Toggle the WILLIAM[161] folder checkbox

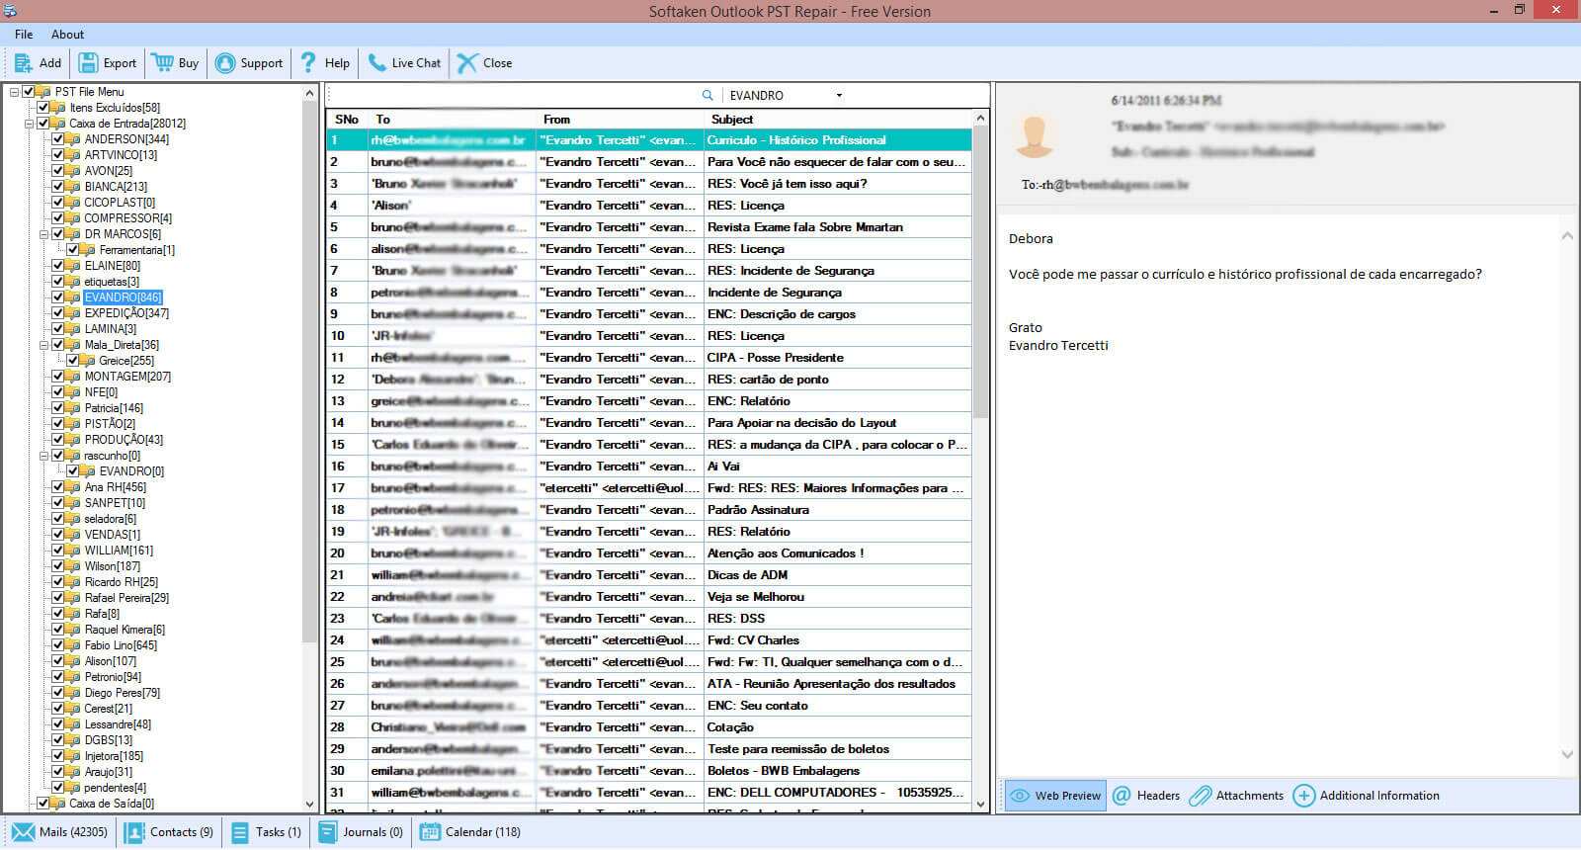pos(57,551)
